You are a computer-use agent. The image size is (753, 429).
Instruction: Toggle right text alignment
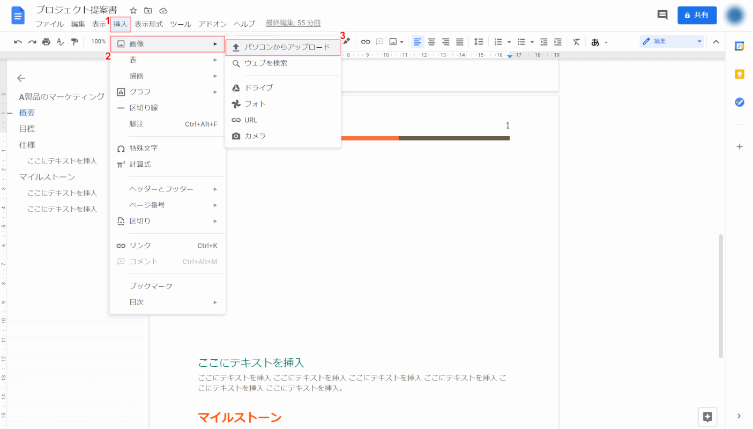click(x=445, y=42)
